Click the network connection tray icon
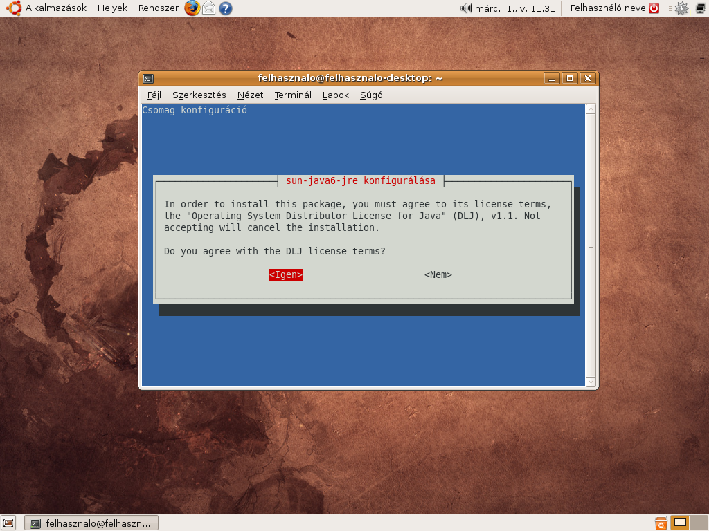Screen dimensions: 709x531 pyautogui.click(x=701, y=8)
